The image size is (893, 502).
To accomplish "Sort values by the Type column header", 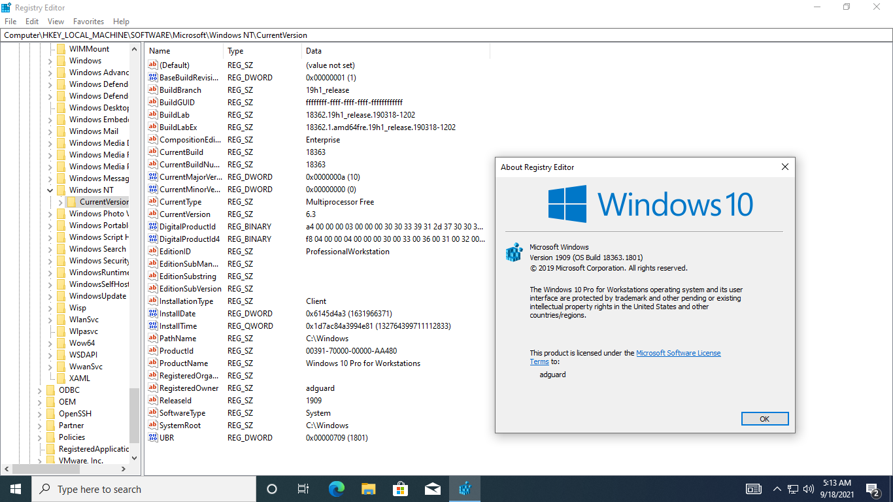I will coord(263,51).
